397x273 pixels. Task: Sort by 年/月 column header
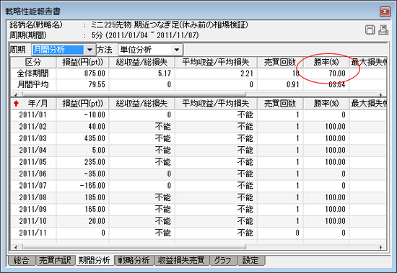(x=33, y=104)
